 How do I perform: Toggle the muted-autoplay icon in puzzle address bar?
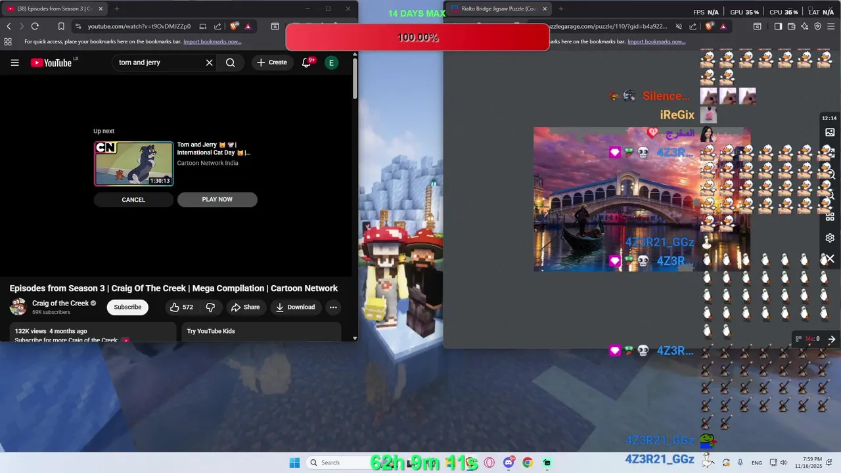click(679, 26)
